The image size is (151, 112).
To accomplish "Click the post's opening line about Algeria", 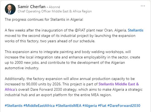I will (x=44, y=20).
